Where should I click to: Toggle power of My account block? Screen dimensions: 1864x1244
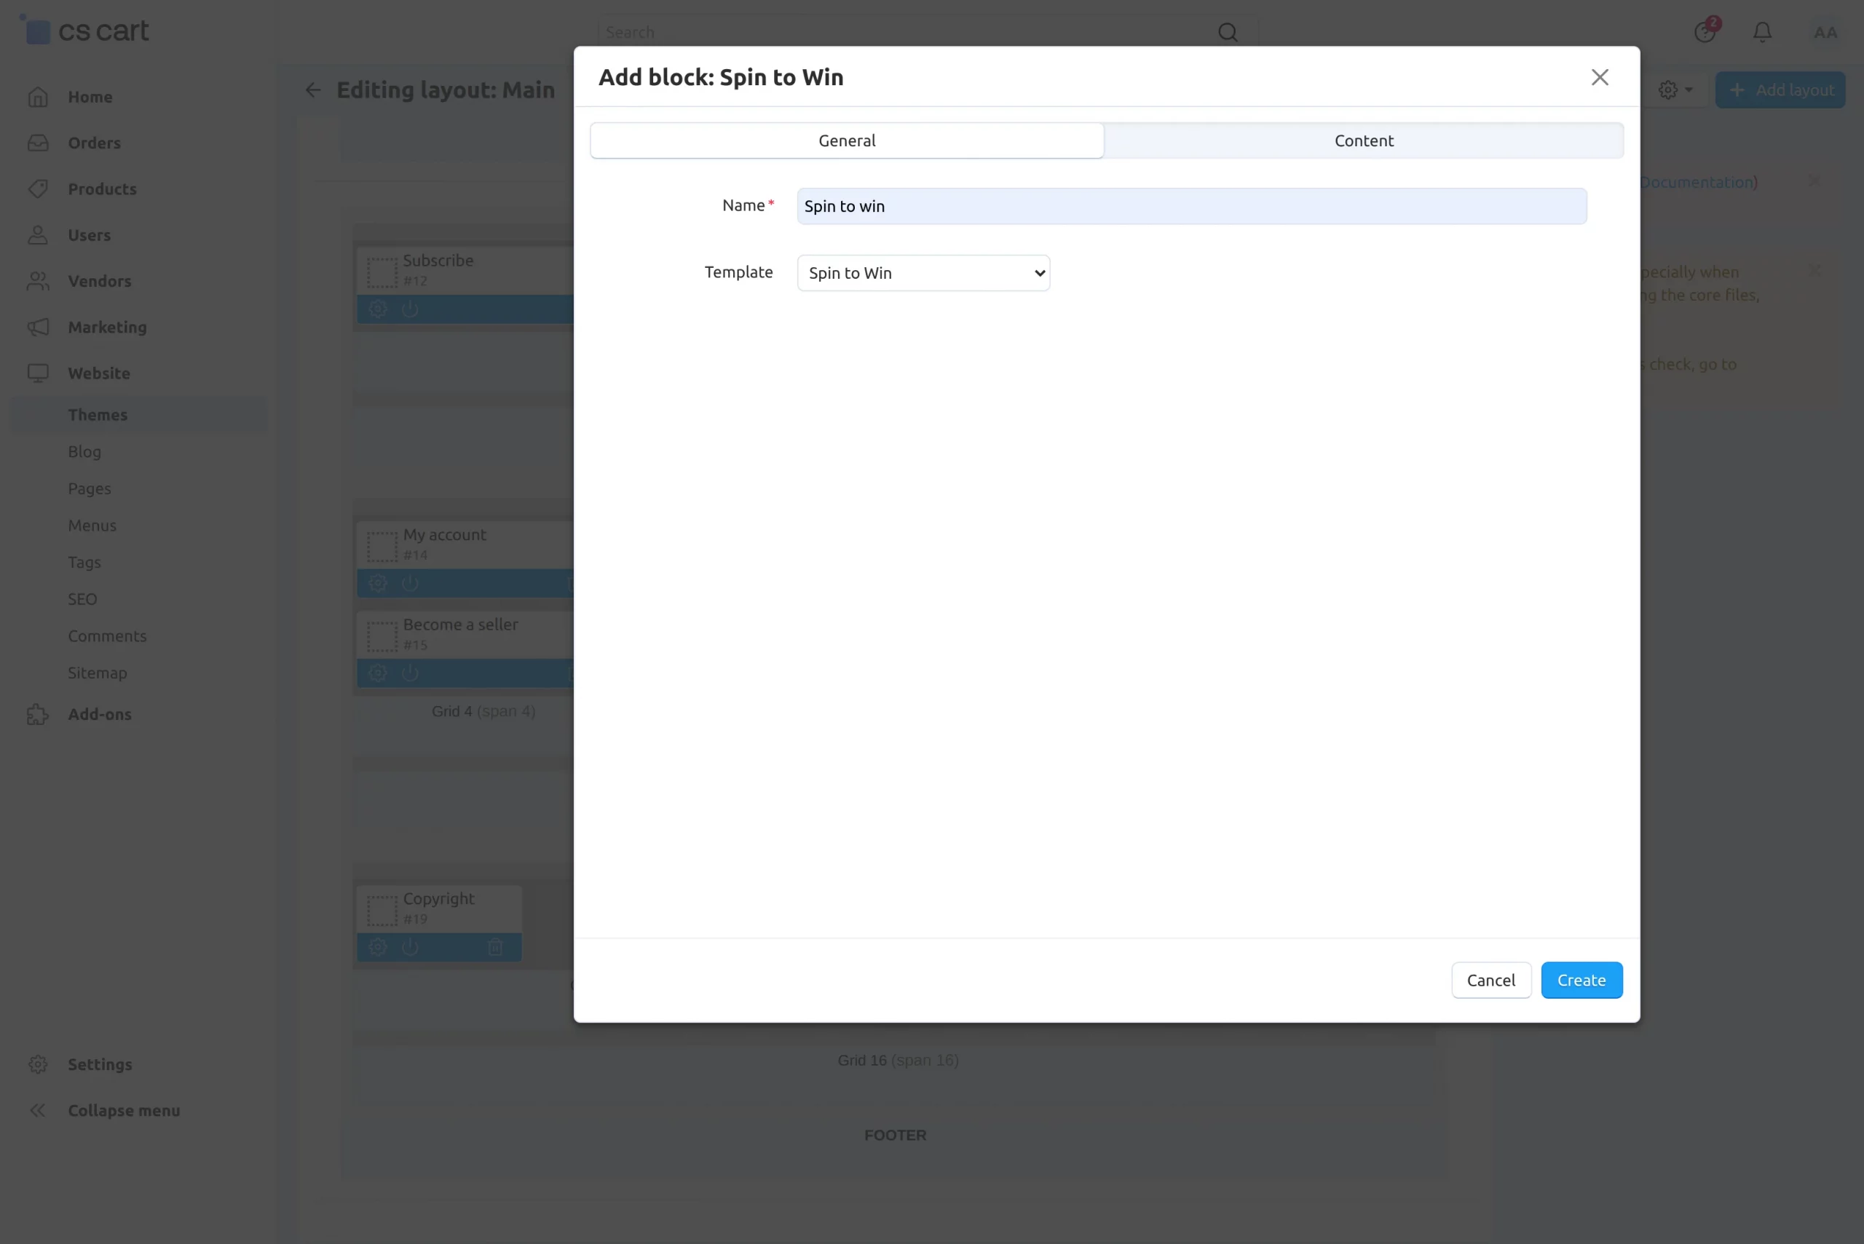pyautogui.click(x=409, y=583)
